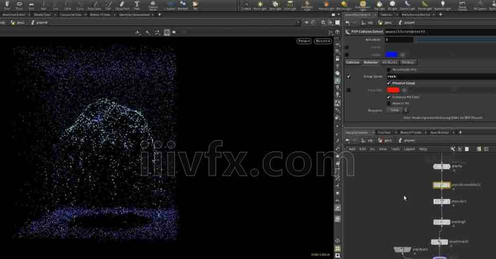The image size is (496, 259).
Task: Click the POP Collision Detect node type icon
Action: (347, 31)
